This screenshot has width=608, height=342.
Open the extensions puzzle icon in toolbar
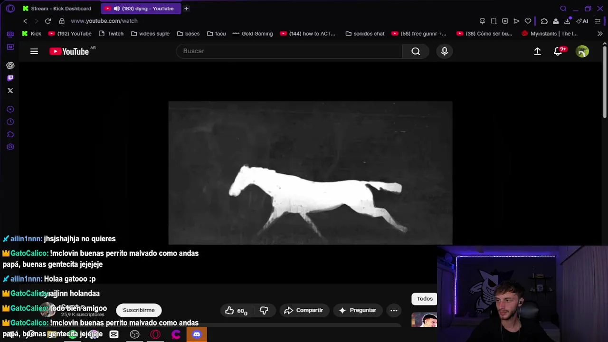click(x=544, y=21)
